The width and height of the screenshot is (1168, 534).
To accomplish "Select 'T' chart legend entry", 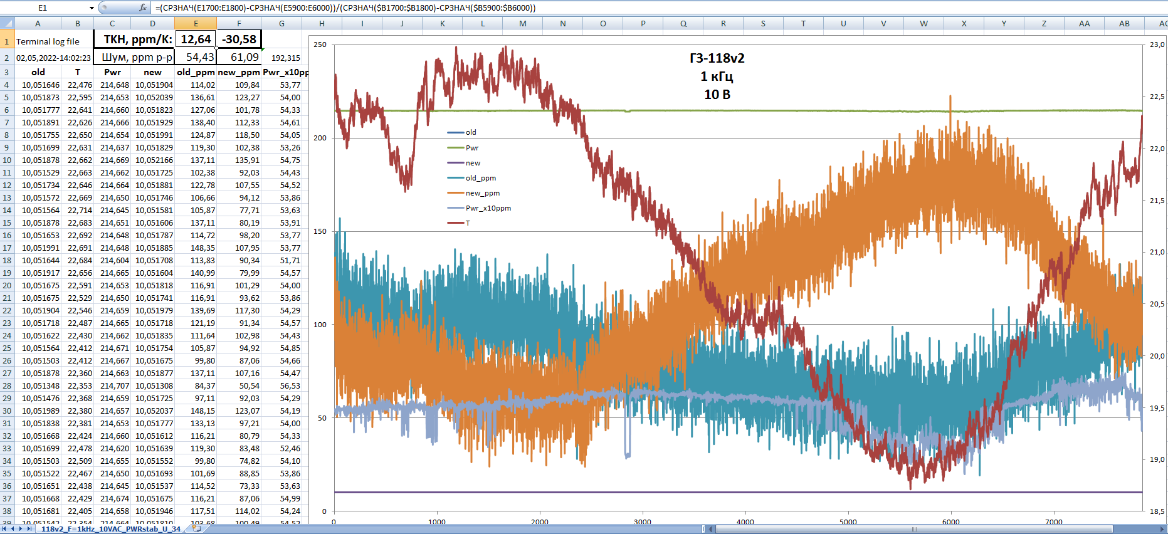I will [x=458, y=223].
